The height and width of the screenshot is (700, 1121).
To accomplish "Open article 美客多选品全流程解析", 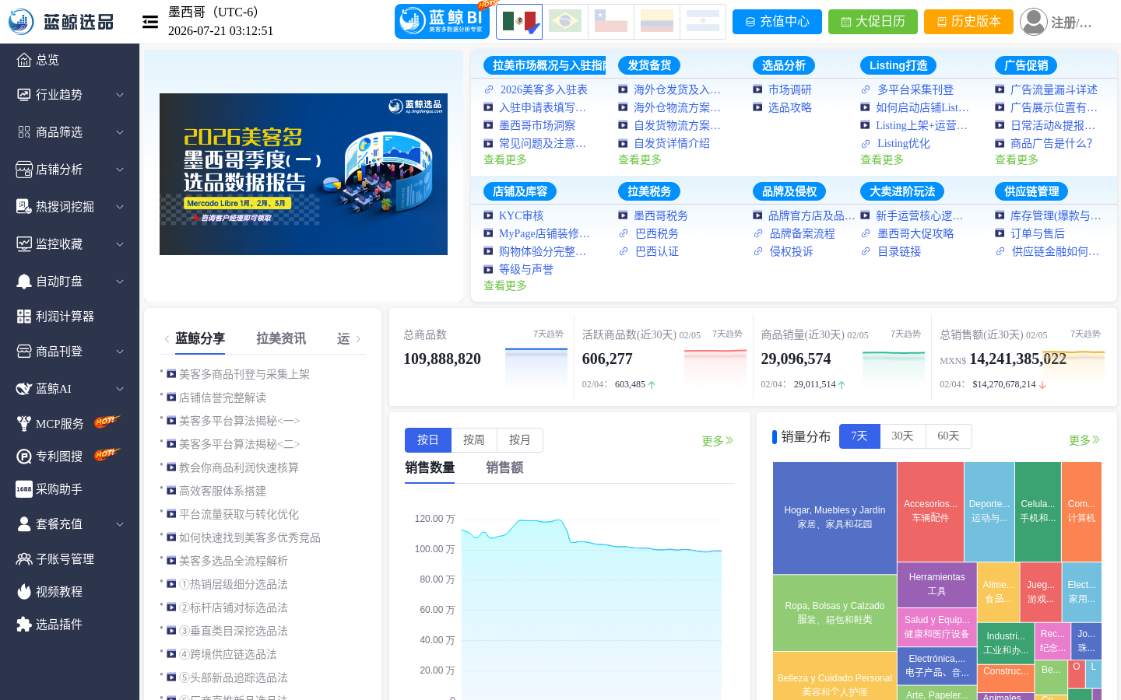I will [234, 561].
